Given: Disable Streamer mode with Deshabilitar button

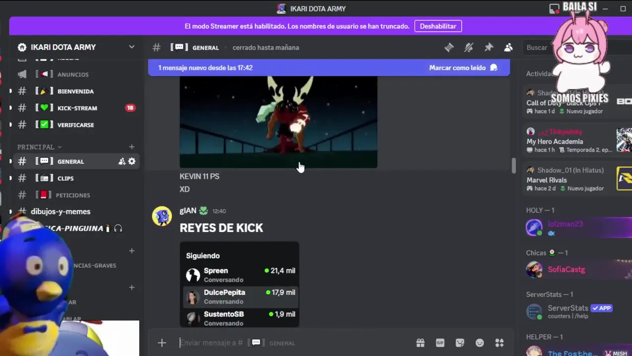Looking at the screenshot, I should click(438, 26).
